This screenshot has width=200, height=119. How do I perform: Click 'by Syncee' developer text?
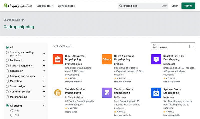(168, 97)
